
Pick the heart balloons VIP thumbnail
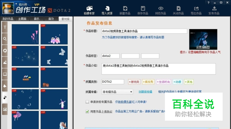coord(25,120)
